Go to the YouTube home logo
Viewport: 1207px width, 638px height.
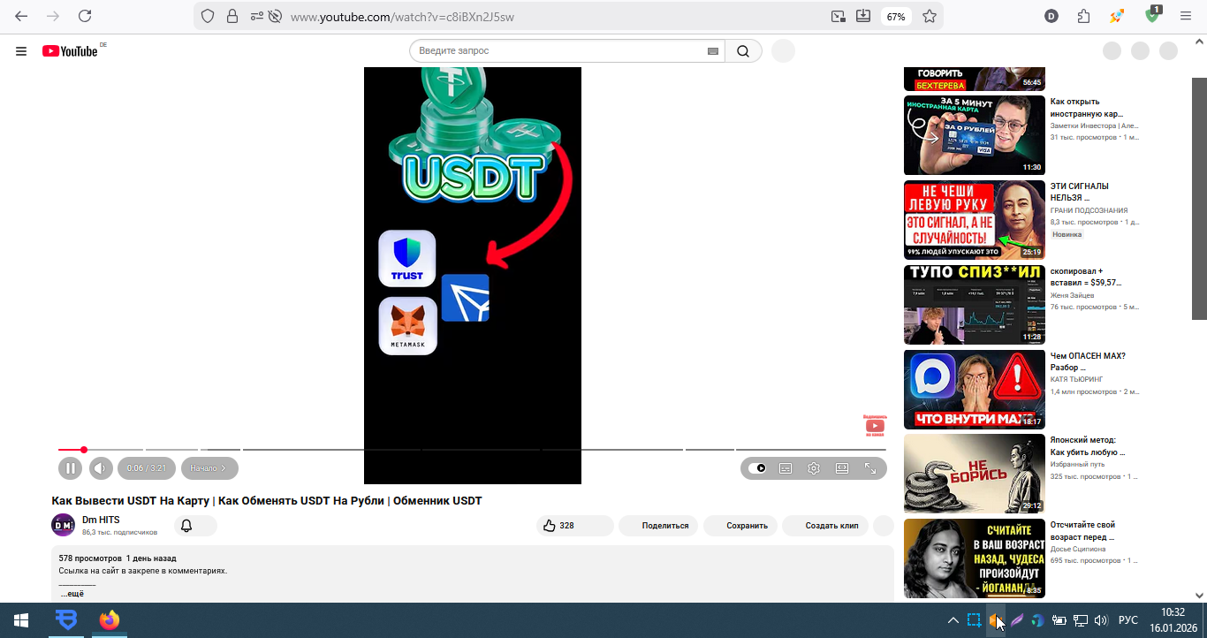[x=71, y=51]
